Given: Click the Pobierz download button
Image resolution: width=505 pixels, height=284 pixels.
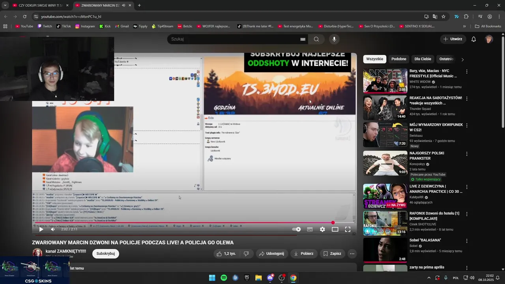Looking at the screenshot, I should 303,254.
